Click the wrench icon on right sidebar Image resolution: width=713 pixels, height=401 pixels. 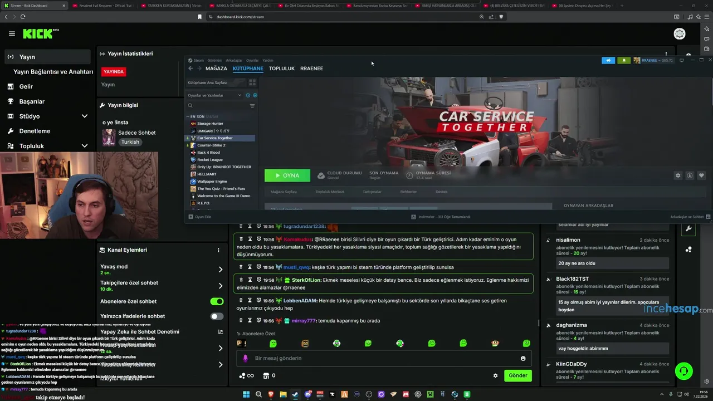pos(688,228)
